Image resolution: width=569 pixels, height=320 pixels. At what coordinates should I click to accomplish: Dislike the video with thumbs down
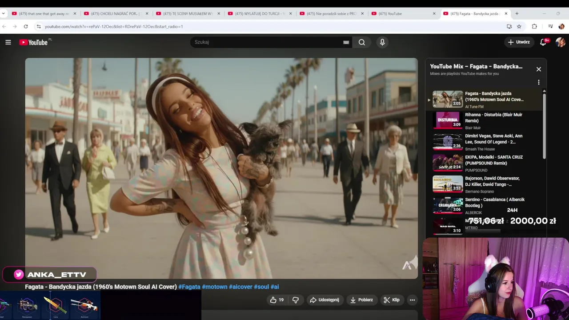click(296, 300)
